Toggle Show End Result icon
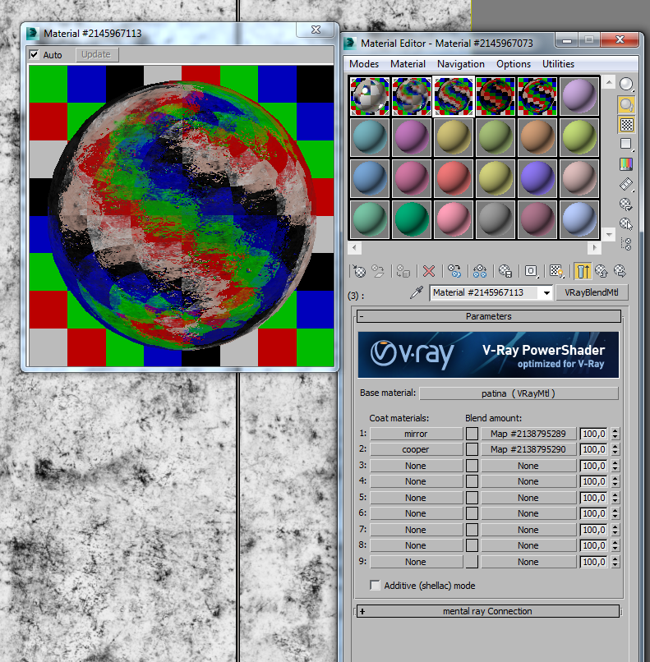 coord(583,271)
